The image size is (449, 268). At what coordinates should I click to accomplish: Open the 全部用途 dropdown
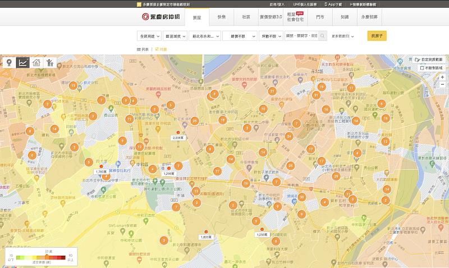[x=148, y=36]
